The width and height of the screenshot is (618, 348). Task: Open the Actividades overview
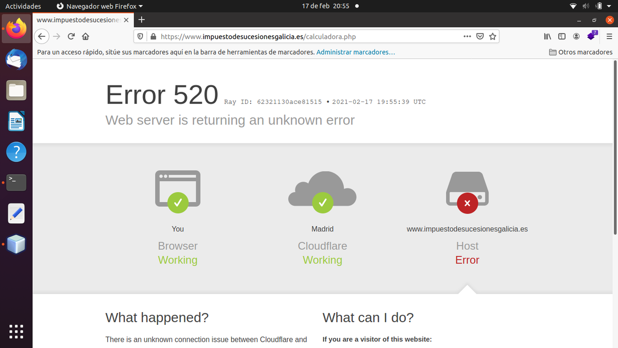coord(23,6)
